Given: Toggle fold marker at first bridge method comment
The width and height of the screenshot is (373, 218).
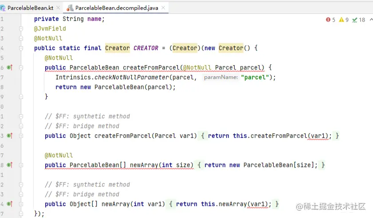Looking at the screenshot, I should tap(21, 126).
